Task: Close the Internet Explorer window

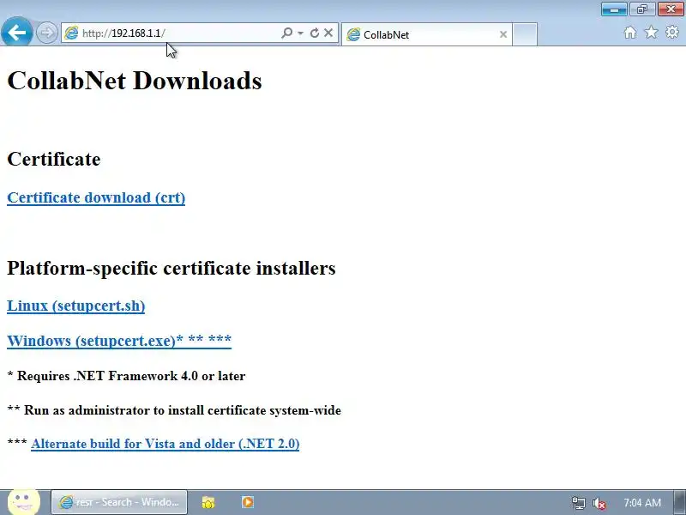Action: 671,9
